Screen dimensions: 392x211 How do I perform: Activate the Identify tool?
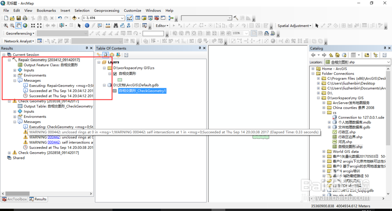[x=87, y=25]
